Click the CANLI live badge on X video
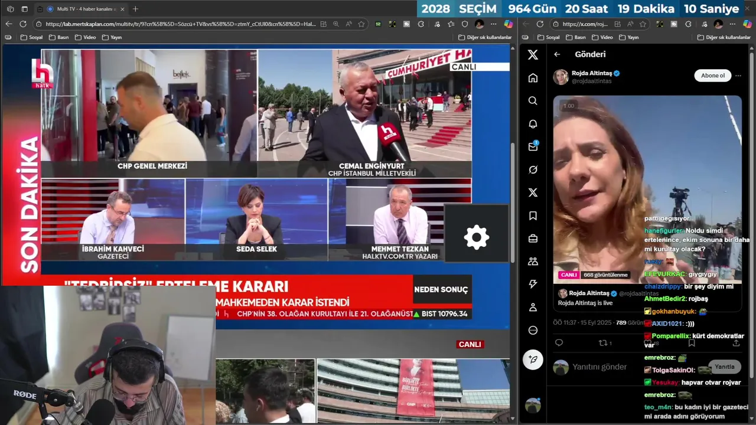This screenshot has height=425, width=756. click(x=569, y=274)
